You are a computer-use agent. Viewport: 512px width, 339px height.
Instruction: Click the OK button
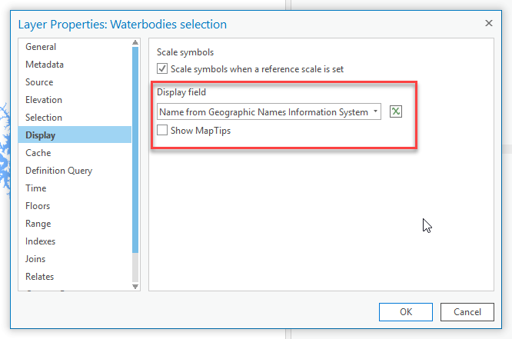(x=406, y=312)
